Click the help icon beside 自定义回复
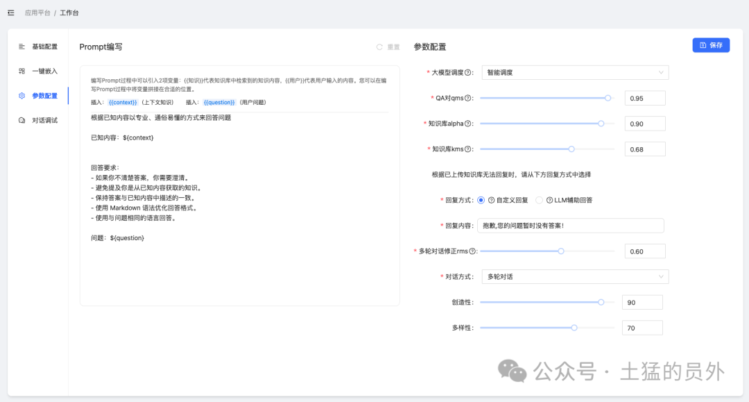749x402 pixels. tap(491, 200)
